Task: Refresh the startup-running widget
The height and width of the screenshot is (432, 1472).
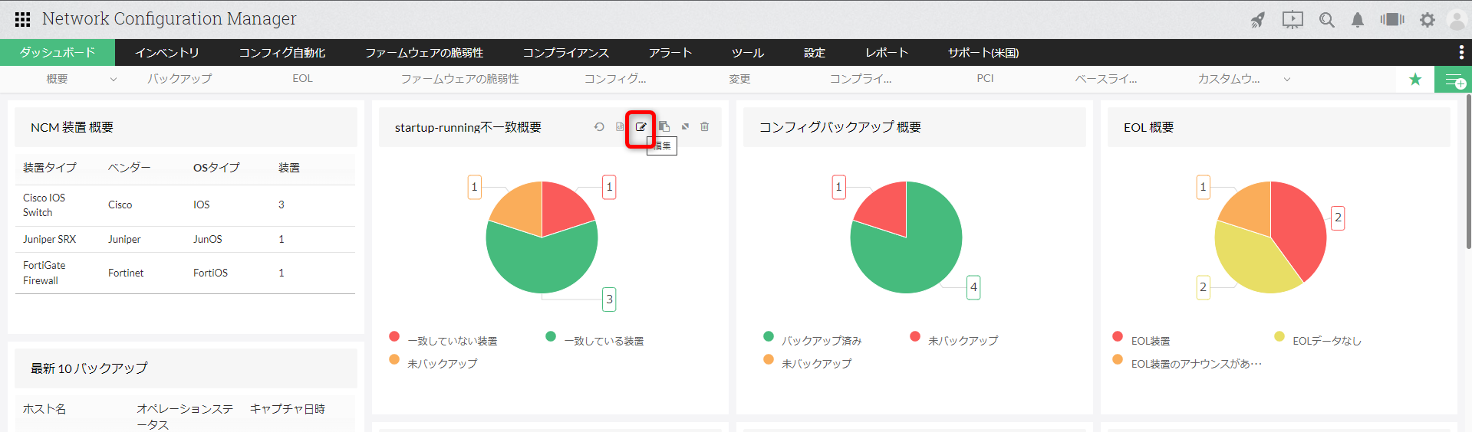Action: pos(599,127)
